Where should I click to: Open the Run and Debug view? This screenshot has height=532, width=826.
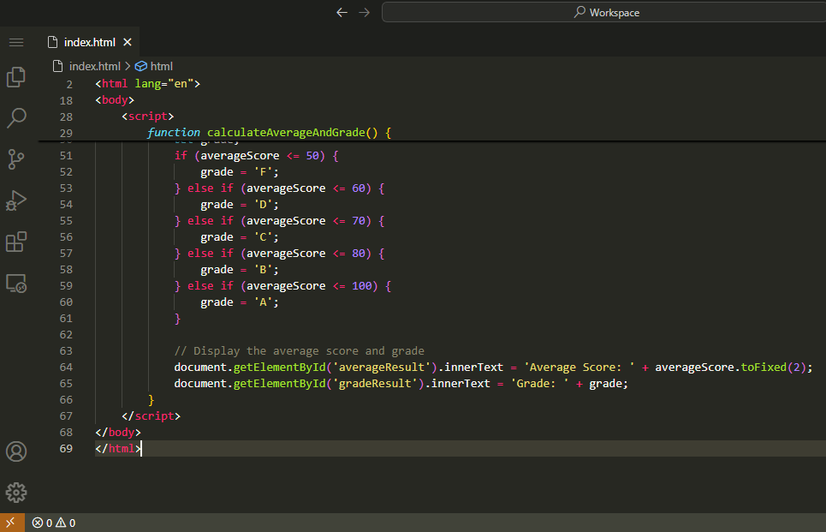[16, 200]
